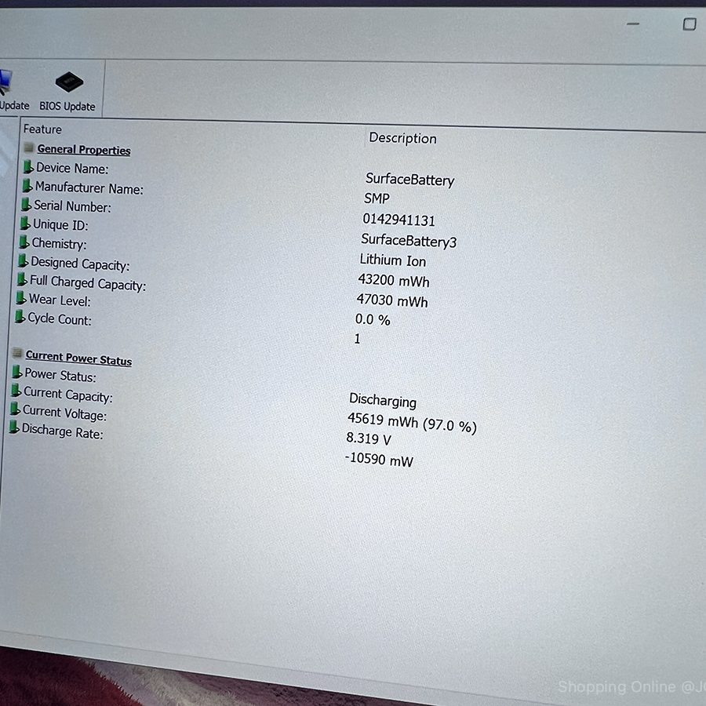Maximize the battery information window

690,24
